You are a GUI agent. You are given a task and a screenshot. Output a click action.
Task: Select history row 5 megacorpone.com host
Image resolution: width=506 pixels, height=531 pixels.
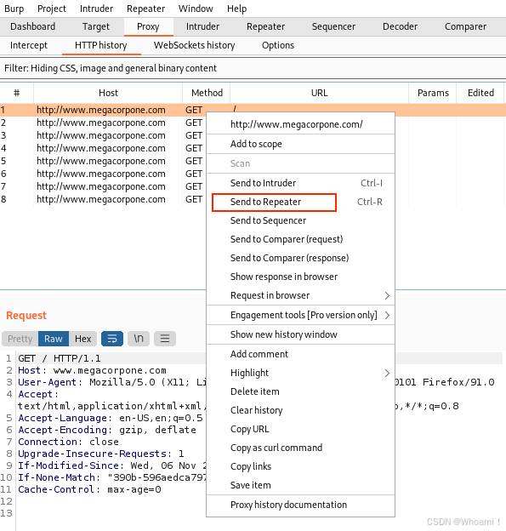point(101,161)
